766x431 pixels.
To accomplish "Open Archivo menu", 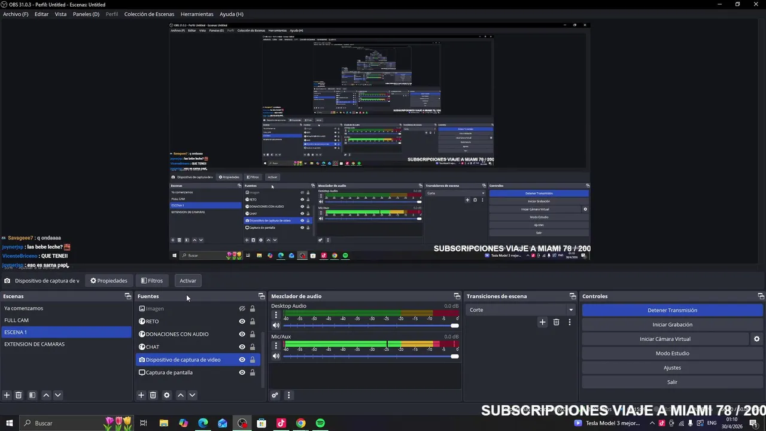I will tap(16, 14).
